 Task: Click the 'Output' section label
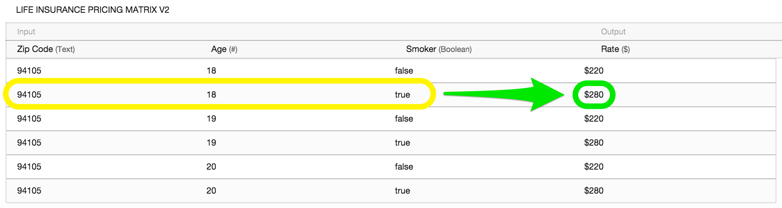(x=613, y=32)
